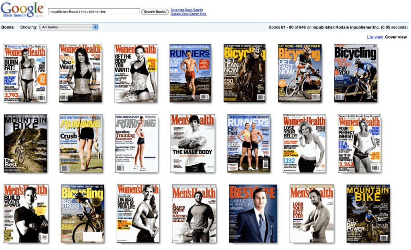
Task: Open Women's Health 'The Body You Want' cover
Action: click(x=80, y=73)
